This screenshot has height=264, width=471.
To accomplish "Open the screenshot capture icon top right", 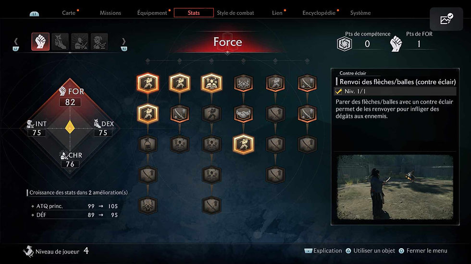I will coord(446,19).
